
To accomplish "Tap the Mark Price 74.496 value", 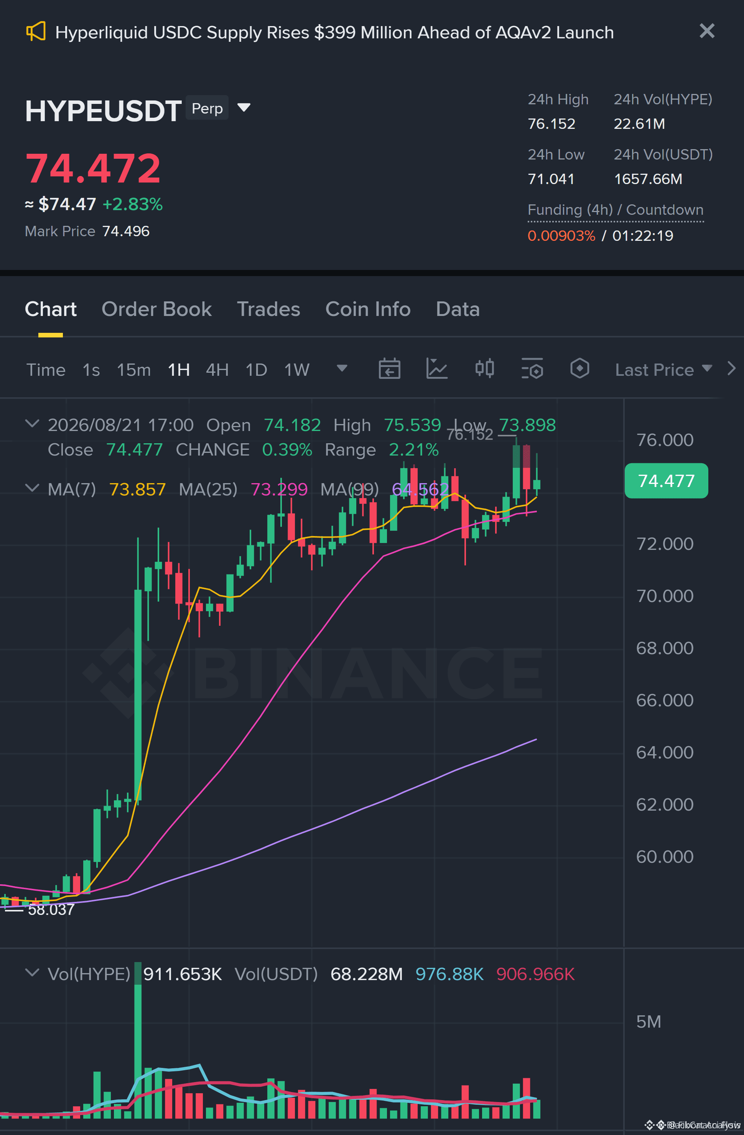I will pyautogui.click(x=126, y=231).
